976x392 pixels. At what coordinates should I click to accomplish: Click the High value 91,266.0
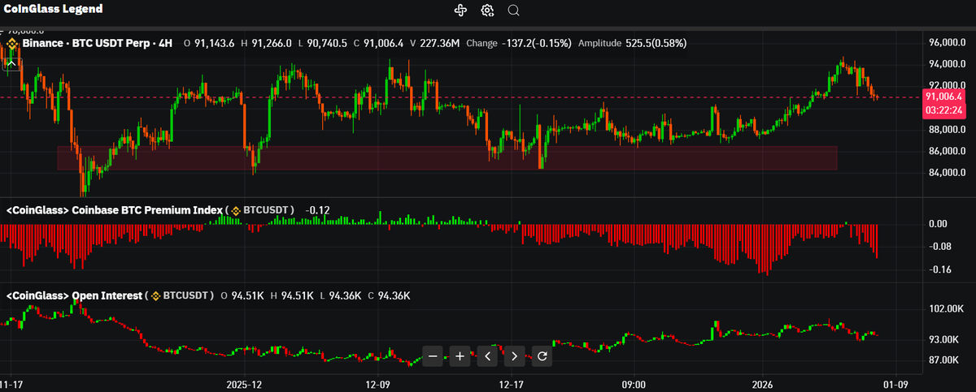pyautogui.click(x=272, y=43)
